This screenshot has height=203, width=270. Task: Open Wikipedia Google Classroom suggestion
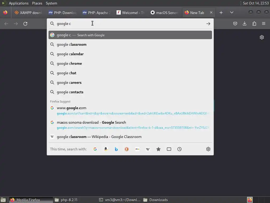click(130, 137)
